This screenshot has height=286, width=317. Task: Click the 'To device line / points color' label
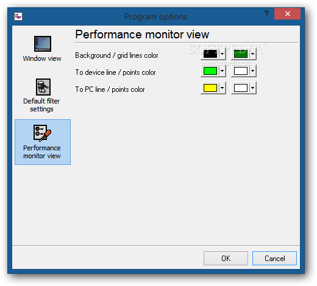(x=115, y=72)
